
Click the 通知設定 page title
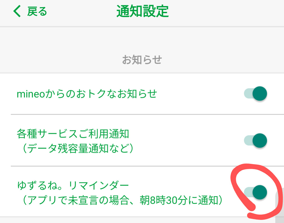tap(142, 12)
